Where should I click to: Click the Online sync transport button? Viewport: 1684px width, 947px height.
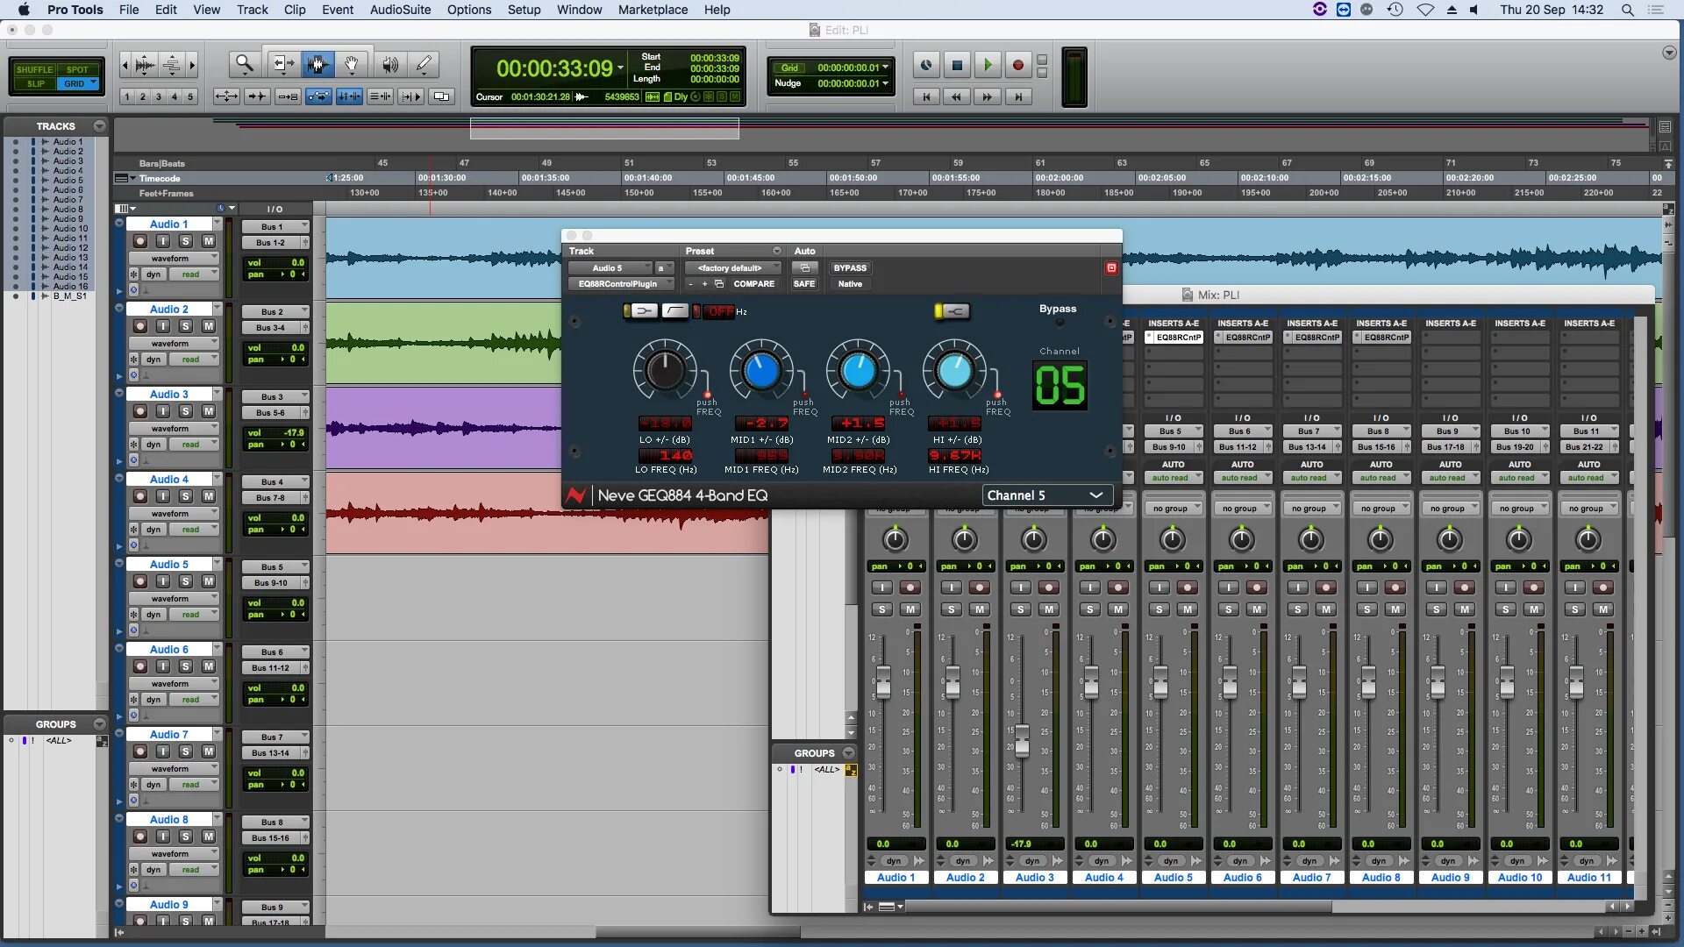[926, 65]
